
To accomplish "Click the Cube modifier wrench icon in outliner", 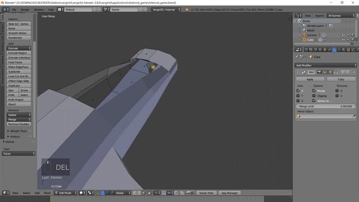I will 325,40.
